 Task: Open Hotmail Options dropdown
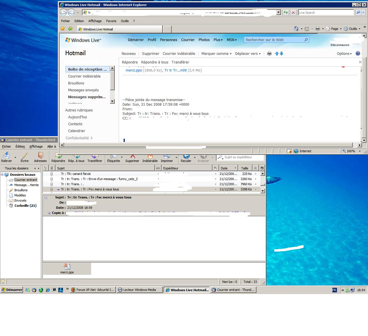click(344, 53)
